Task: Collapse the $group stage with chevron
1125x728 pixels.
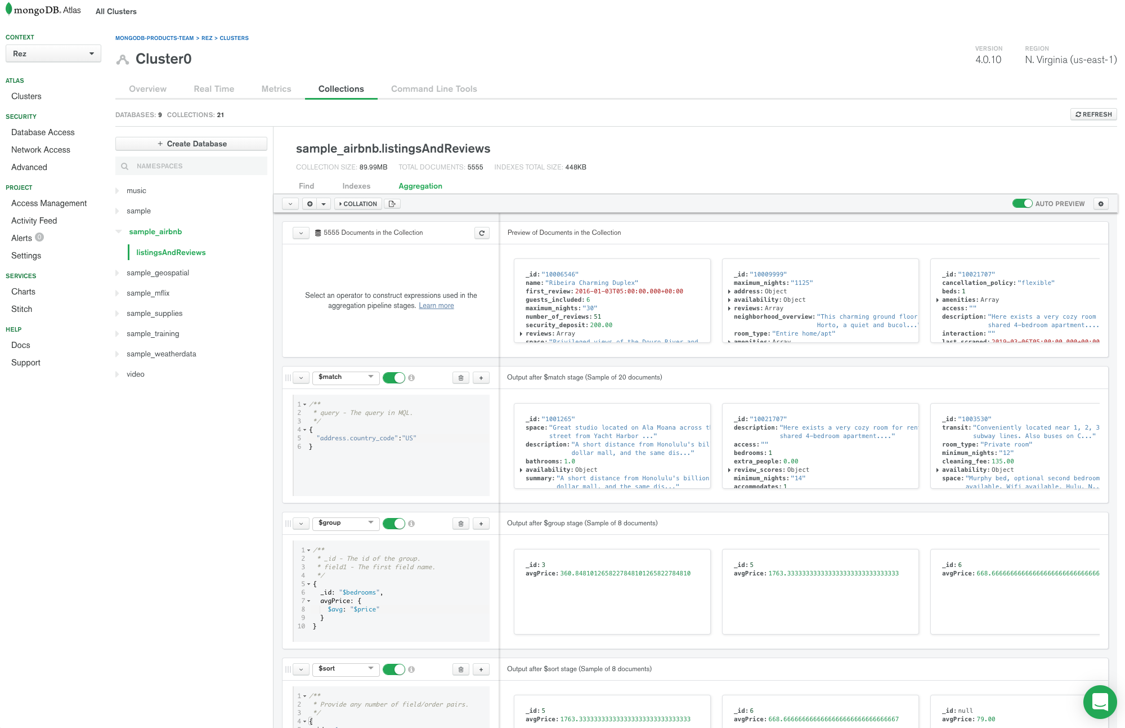Action: pyautogui.click(x=301, y=524)
